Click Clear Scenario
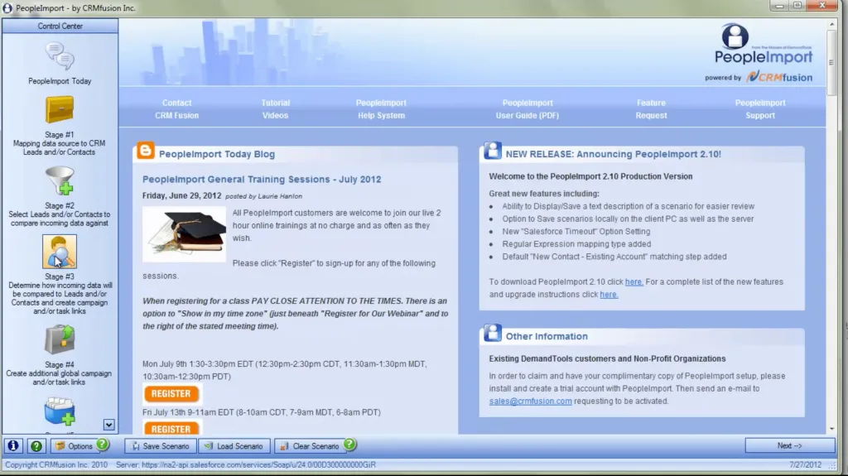 [x=310, y=446]
